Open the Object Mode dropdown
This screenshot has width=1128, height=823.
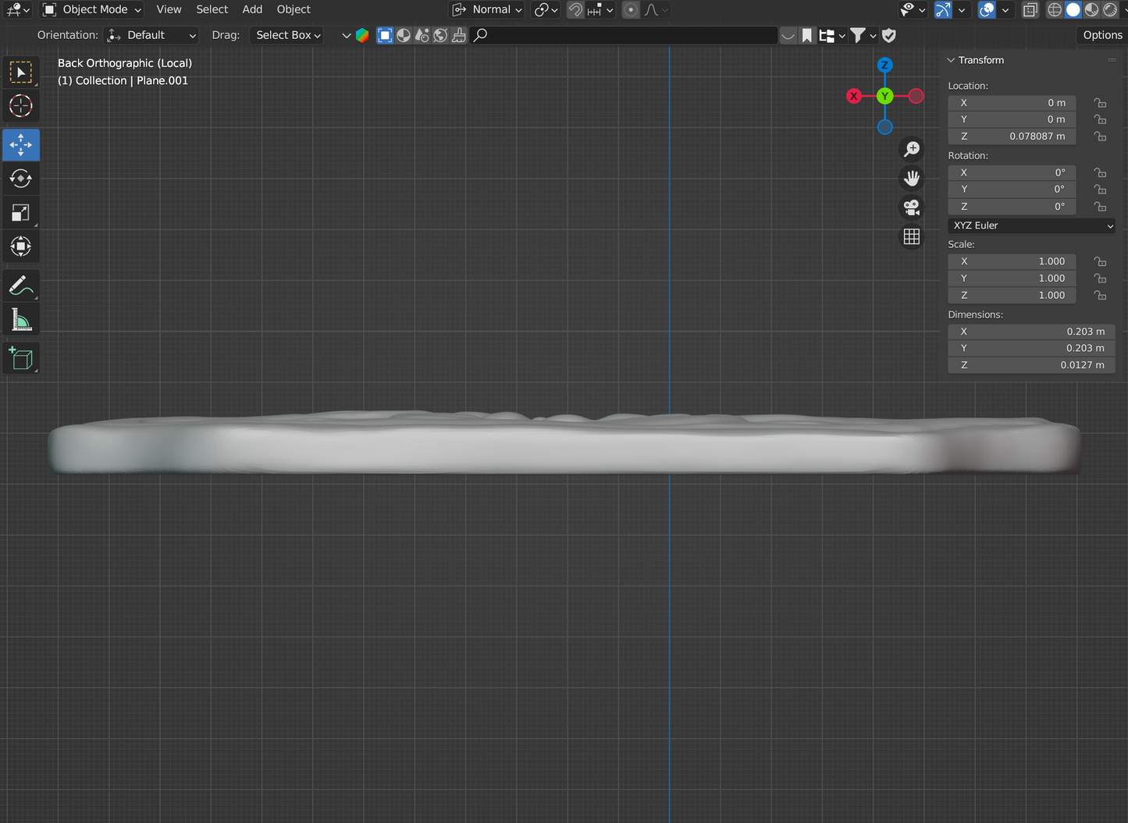(x=92, y=9)
